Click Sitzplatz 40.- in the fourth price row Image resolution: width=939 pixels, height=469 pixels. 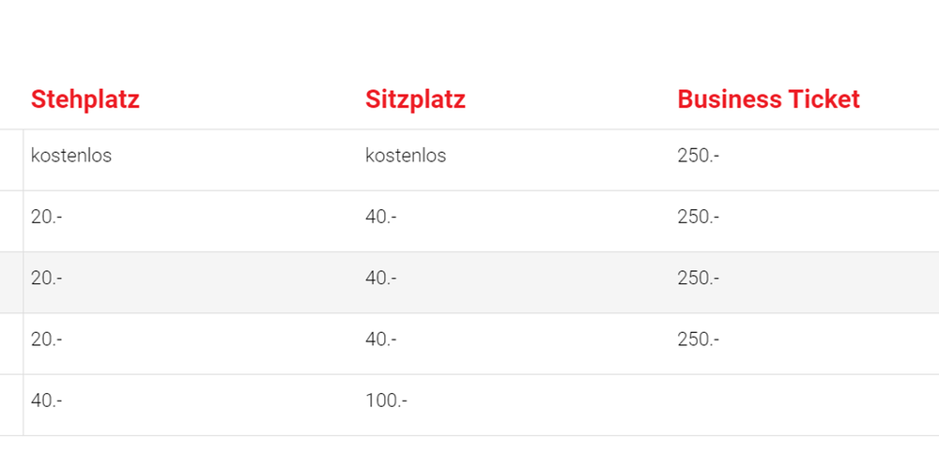(380, 339)
